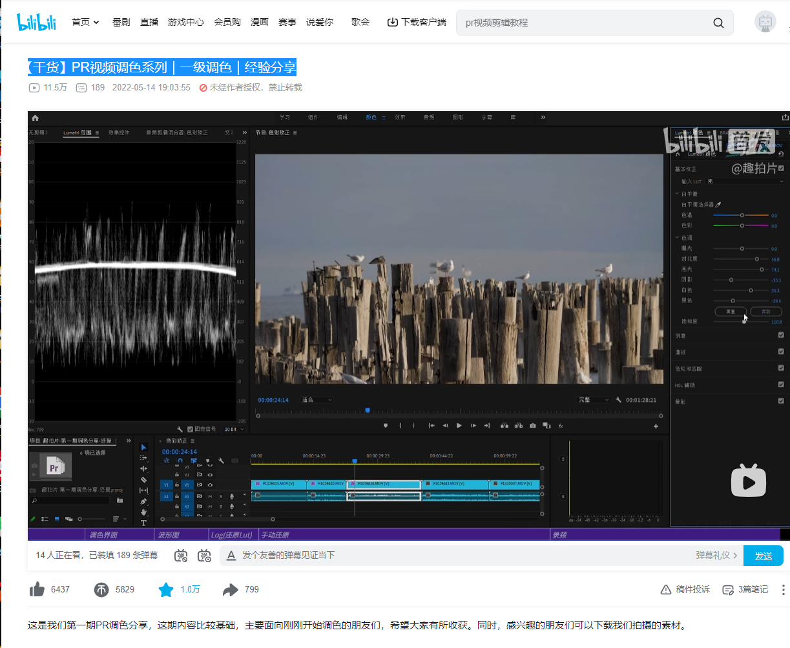Adjust the 饱和度 saturation slider
The height and width of the screenshot is (648, 790).
[741, 322]
